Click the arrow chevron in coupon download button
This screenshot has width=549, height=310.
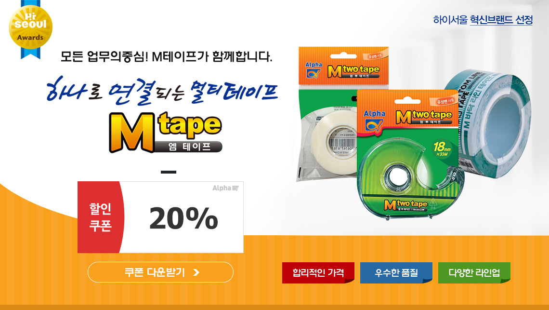click(x=196, y=272)
